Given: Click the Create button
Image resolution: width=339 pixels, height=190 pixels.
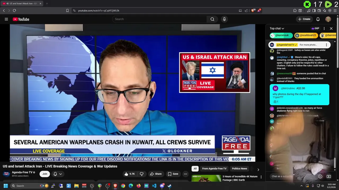Looking at the screenshot, I should click(x=304, y=19).
